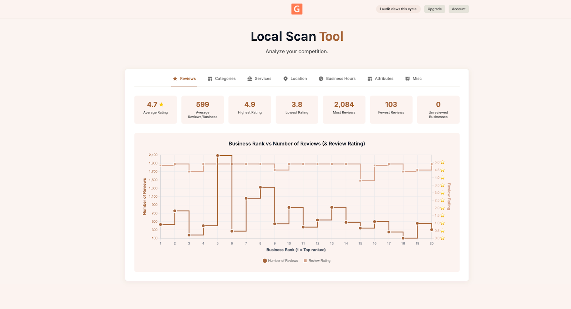Click the briefcase icon beside Services
The height and width of the screenshot is (309, 571).
(x=250, y=78)
